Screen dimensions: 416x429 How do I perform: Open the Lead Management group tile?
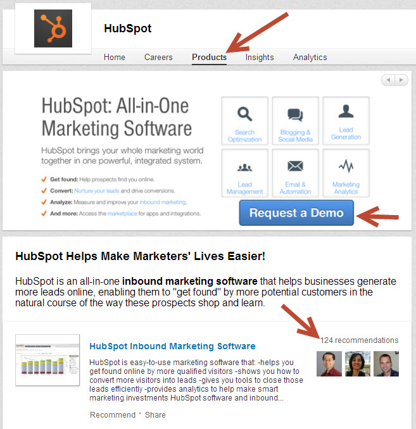point(244,173)
